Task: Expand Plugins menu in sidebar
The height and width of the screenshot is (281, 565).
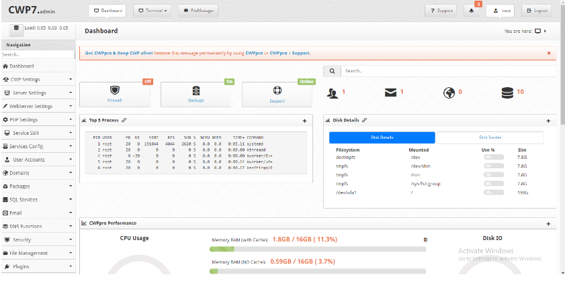Action: tap(38, 267)
